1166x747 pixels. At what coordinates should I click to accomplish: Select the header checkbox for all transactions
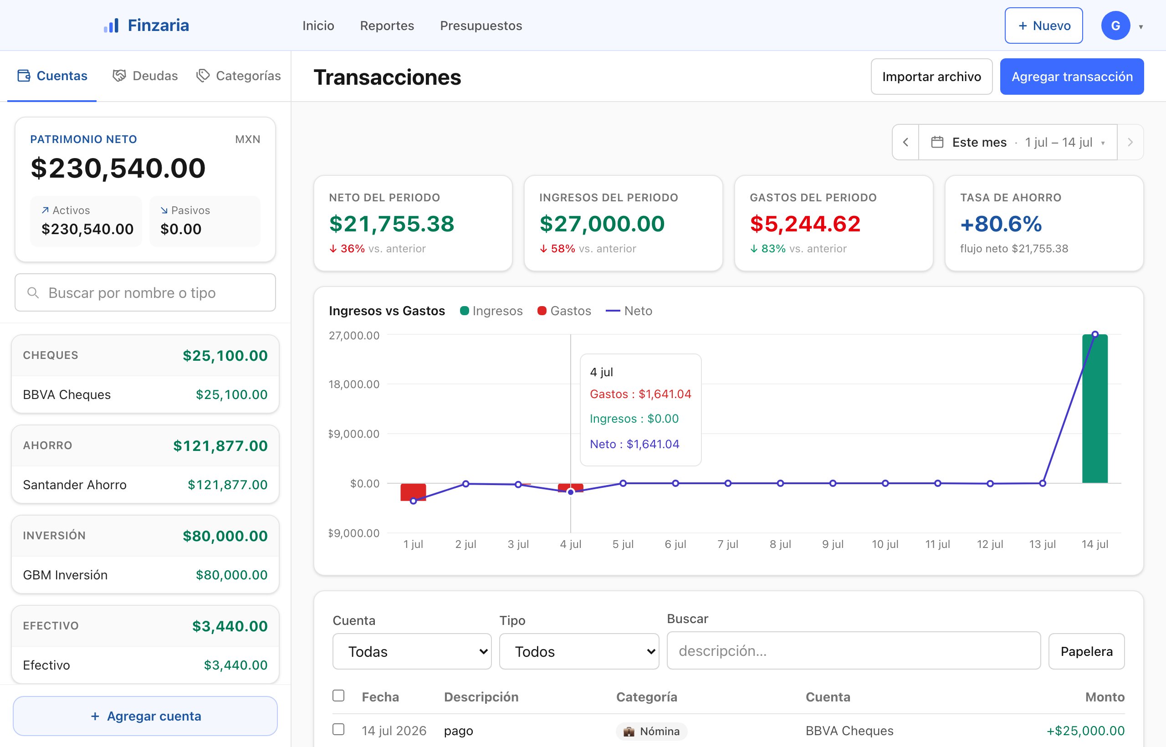pyautogui.click(x=338, y=696)
